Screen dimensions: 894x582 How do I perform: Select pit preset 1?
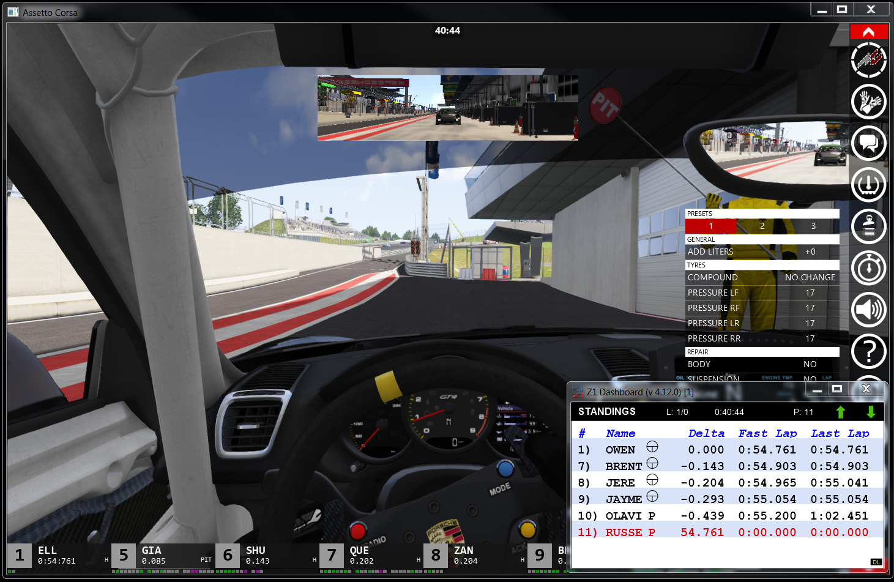tap(711, 226)
